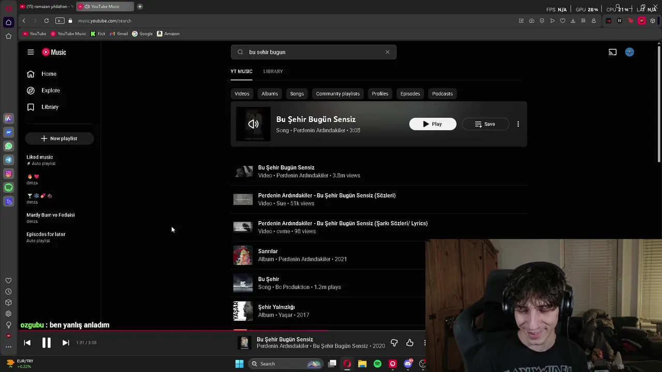The image size is (662, 372).
Task: Open browser downloads icon in toolbar
Action: click(573, 21)
